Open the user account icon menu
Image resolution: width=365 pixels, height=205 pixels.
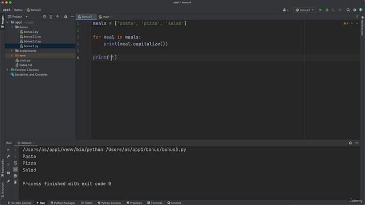285,10
